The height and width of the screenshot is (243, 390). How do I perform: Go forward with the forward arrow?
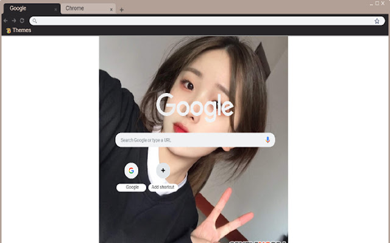coord(14,21)
